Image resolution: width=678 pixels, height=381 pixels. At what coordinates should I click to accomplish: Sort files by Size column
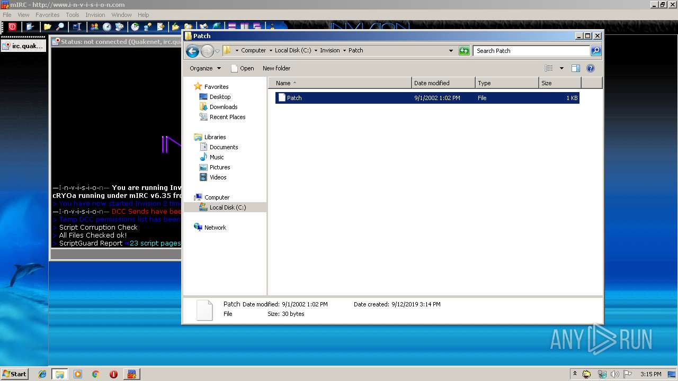(x=560, y=83)
